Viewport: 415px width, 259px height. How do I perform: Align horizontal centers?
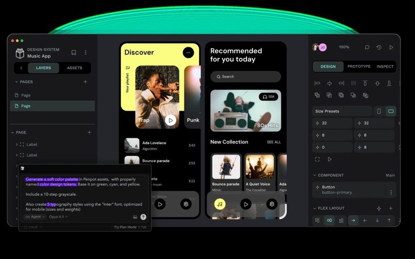[x=329, y=83]
